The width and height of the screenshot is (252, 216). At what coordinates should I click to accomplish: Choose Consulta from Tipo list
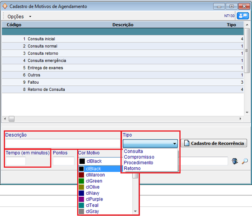tap(134, 151)
